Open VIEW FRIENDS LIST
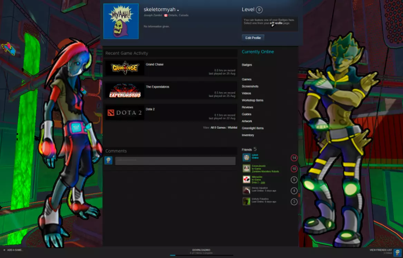403x258 pixels. pos(381,250)
